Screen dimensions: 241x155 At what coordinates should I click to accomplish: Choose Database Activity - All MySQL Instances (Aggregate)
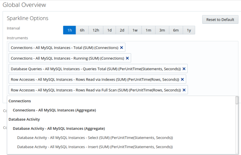coord(59,129)
